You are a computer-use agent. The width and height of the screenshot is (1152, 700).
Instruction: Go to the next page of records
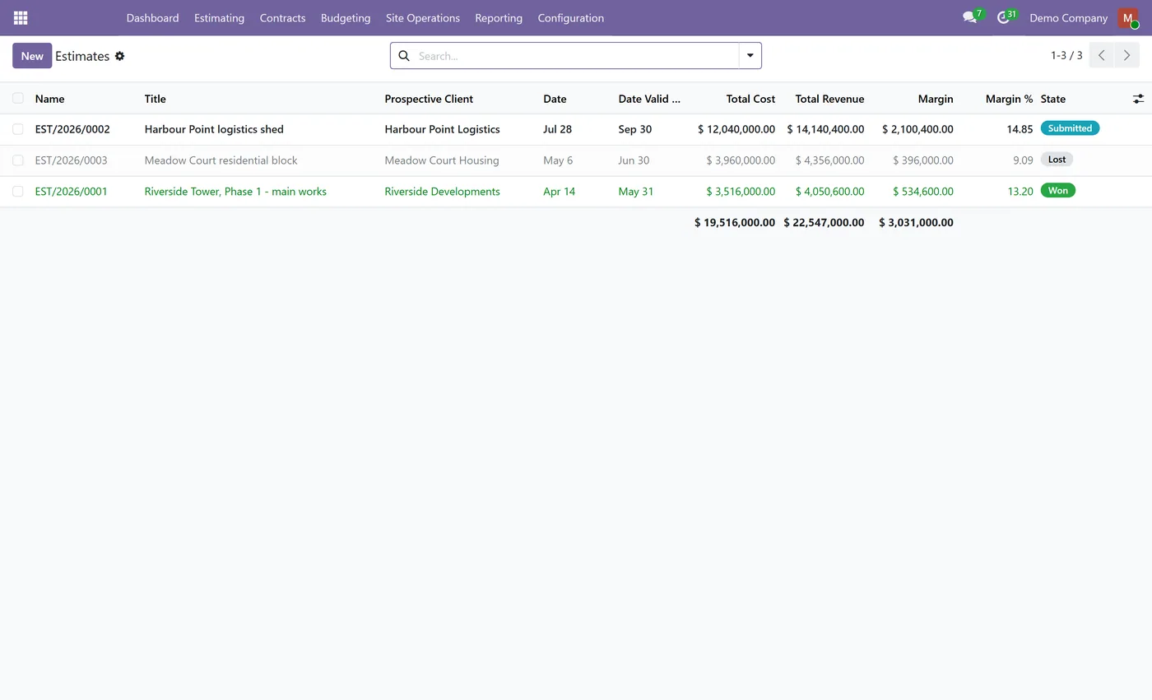tap(1127, 56)
